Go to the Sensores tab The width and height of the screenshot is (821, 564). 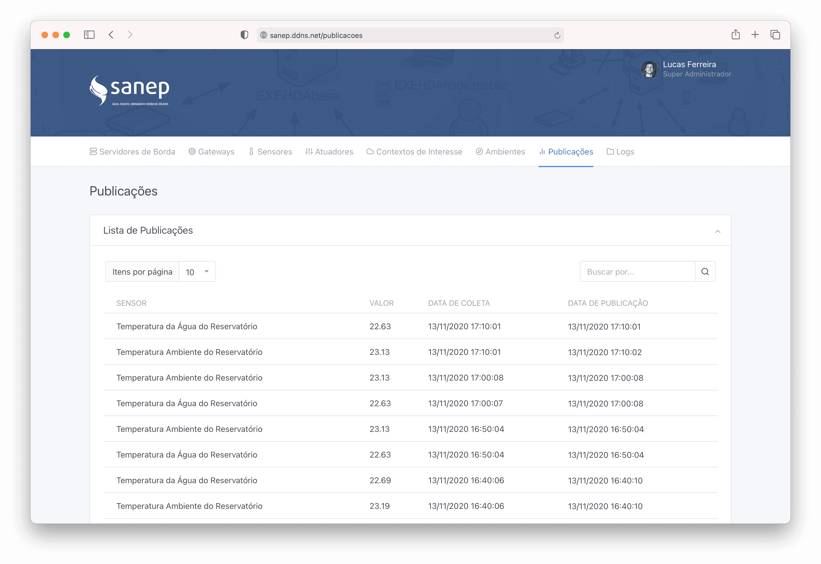[x=270, y=152]
